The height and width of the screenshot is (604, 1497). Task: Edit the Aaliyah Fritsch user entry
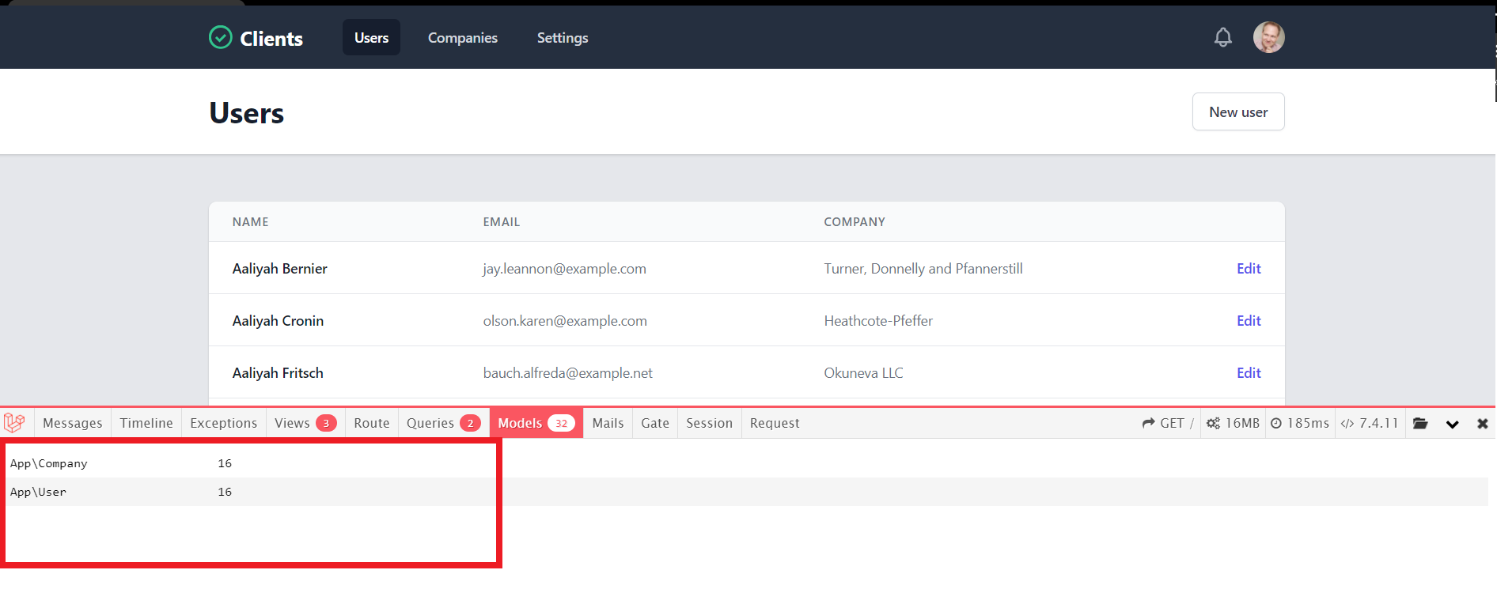coord(1248,373)
